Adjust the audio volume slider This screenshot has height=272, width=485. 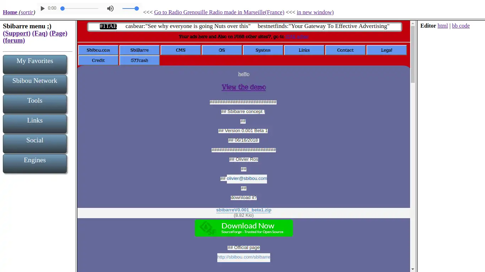[x=130, y=8]
